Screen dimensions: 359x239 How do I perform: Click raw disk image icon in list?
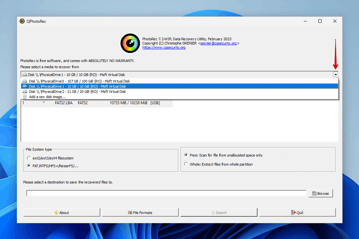point(25,97)
